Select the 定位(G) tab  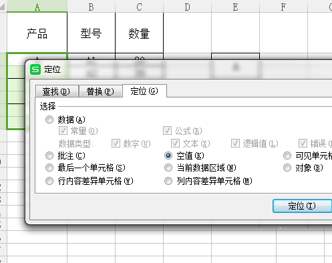coord(144,91)
